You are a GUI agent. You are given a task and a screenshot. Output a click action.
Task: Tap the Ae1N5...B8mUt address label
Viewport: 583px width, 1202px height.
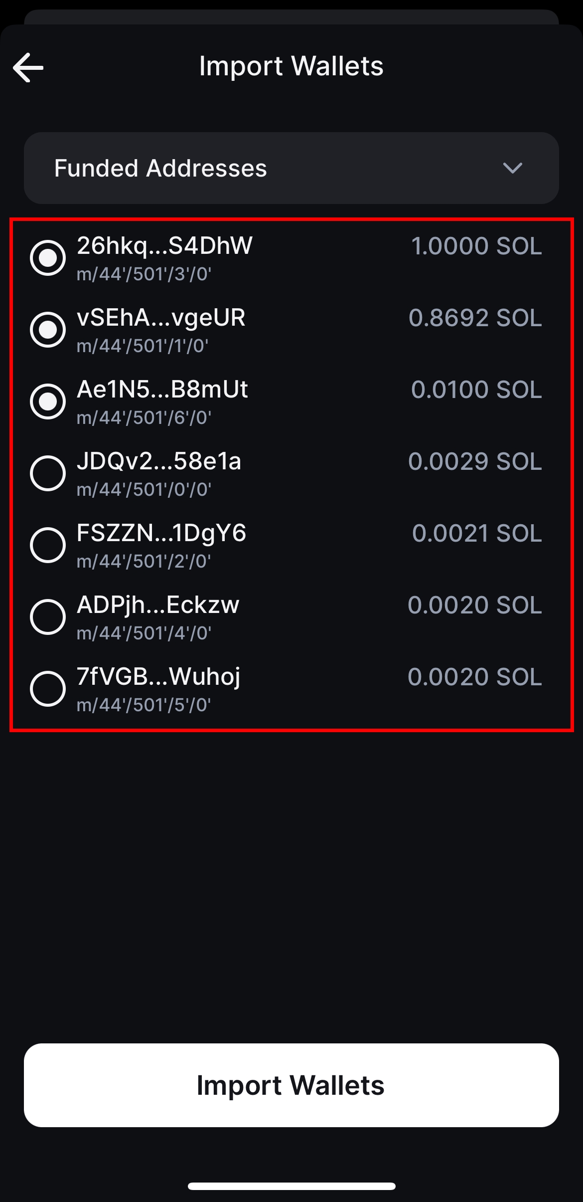coord(162,390)
